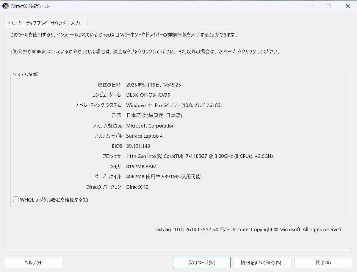Click the 終了(X) button
The width and height of the screenshot is (357, 272).
(x=323, y=262)
